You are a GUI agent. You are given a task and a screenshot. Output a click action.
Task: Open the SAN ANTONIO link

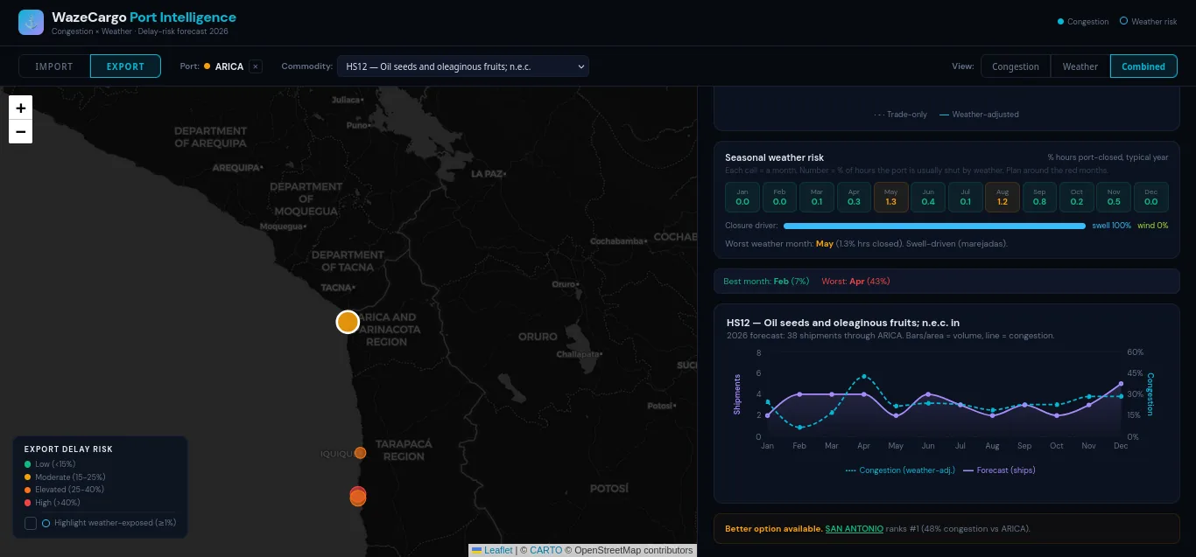tap(856, 529)
